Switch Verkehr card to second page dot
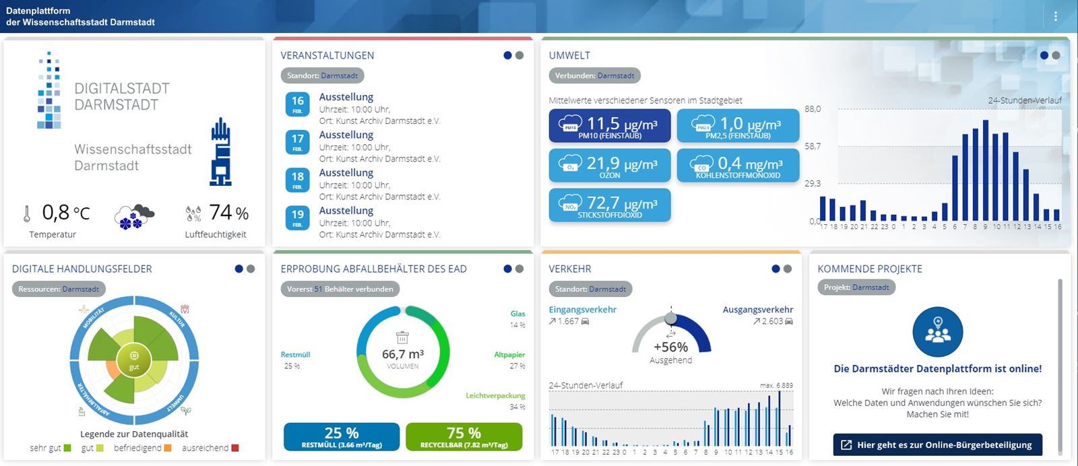The image size is (1078, 466). [x=788, y=269]
